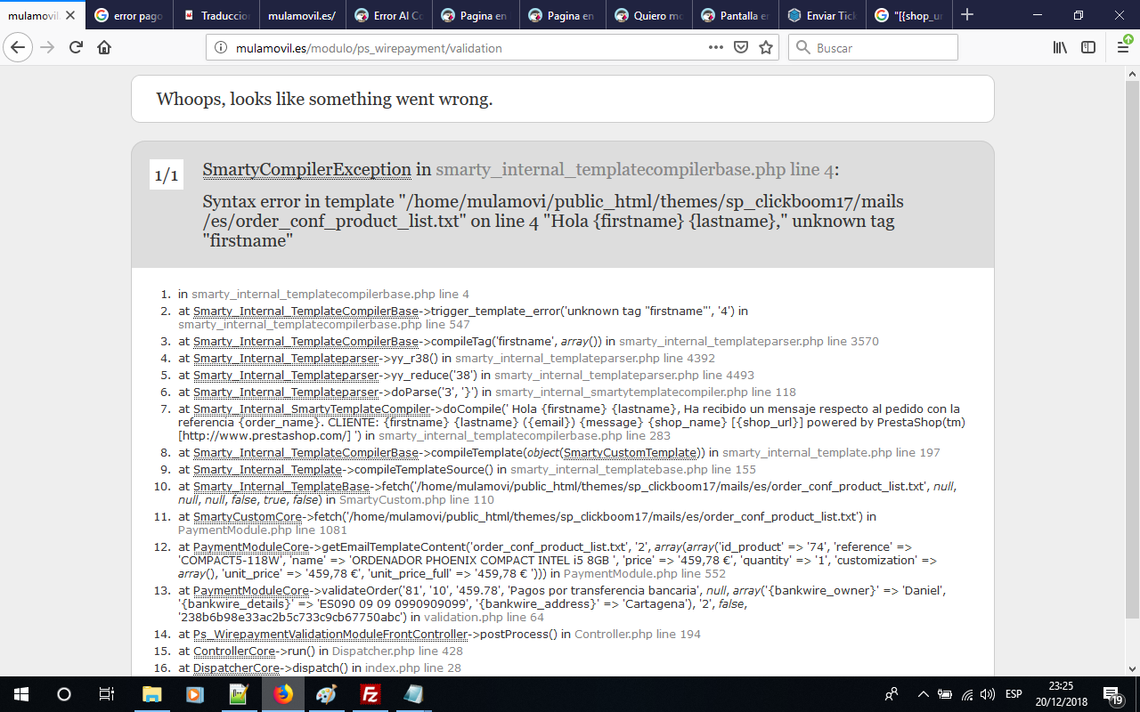The image size is (1140, 712).
Task: Click SmartyCustomTemplate in trace line 8
Action: [631, 453]
